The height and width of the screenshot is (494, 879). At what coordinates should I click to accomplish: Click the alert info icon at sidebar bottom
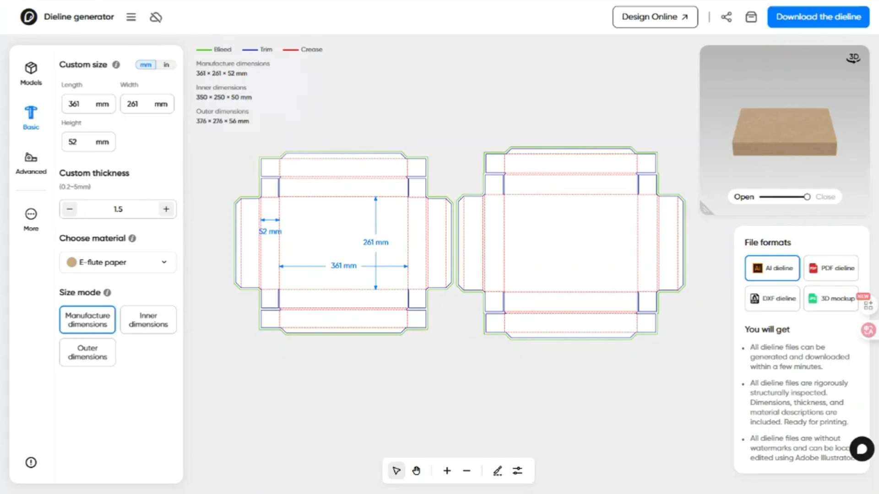point(31,462)
